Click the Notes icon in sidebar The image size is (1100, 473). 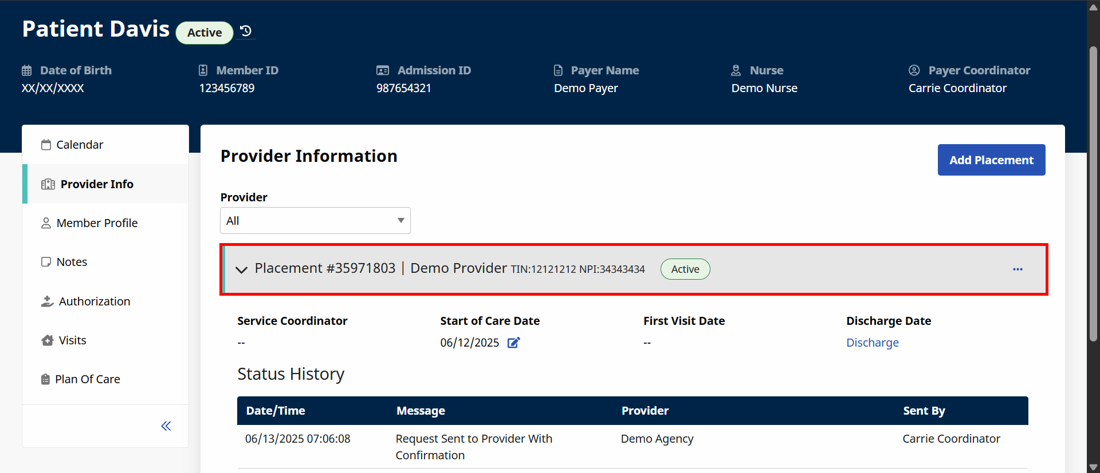[x=46, y=262]
